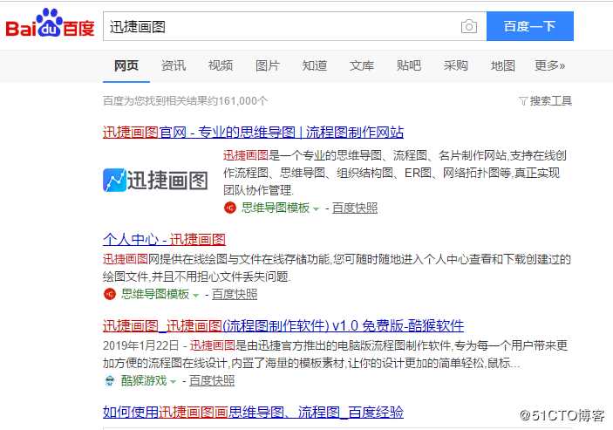Viewport: 613px width, 430px height.
Task: Open 迅捷画图 logo thumbnail
Action: point(155,181)
